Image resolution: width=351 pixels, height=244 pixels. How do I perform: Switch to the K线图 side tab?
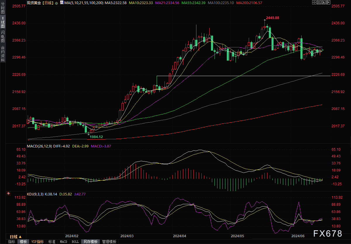[x=3, y=23]
